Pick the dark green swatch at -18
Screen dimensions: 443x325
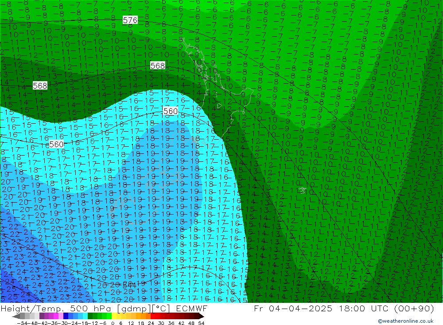(x=90, y=316)
